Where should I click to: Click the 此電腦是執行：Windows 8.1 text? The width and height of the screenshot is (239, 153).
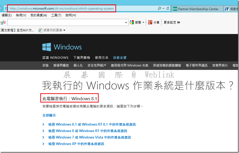tap(70, 99)
